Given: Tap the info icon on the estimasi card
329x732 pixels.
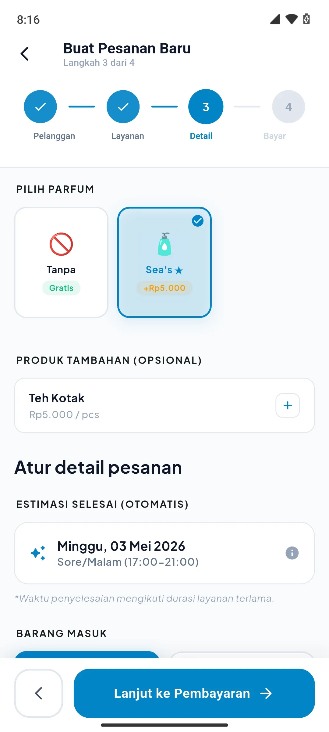Looking at the screenshot, I should [x=292, y=553].
